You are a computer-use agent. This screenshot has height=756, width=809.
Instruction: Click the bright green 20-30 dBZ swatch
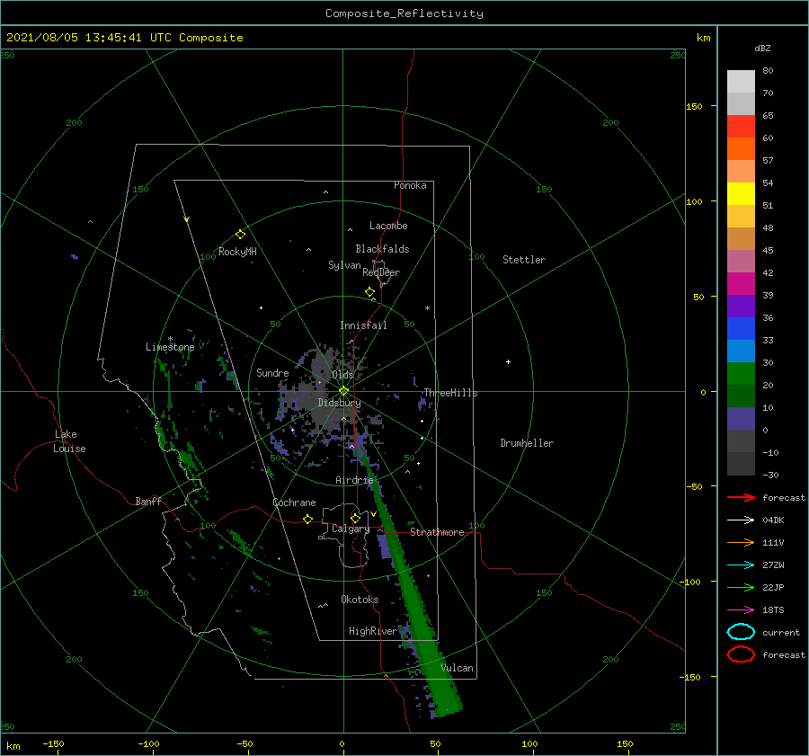pos(741,374)
